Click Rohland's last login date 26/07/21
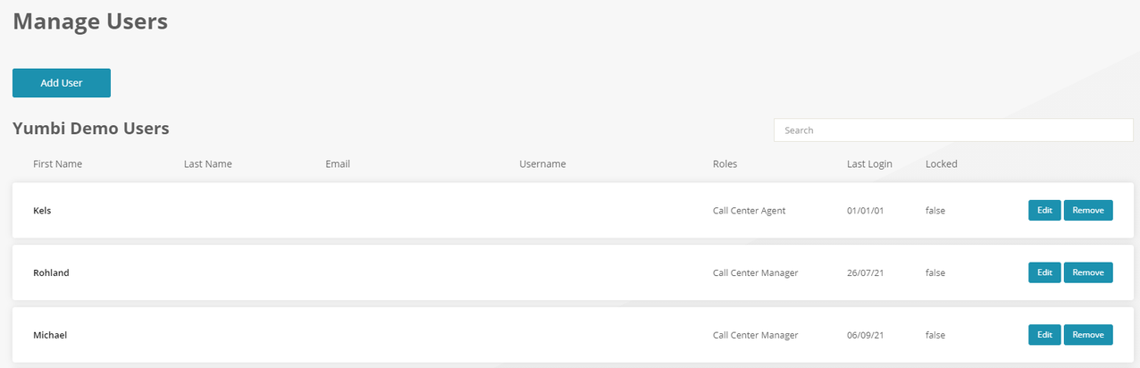Image resolution: width=1140 pixels, height=368 pixels. point(866,273)
